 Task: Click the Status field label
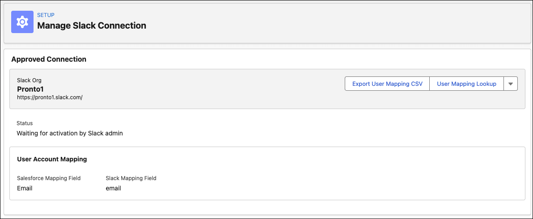coord(25,123)
